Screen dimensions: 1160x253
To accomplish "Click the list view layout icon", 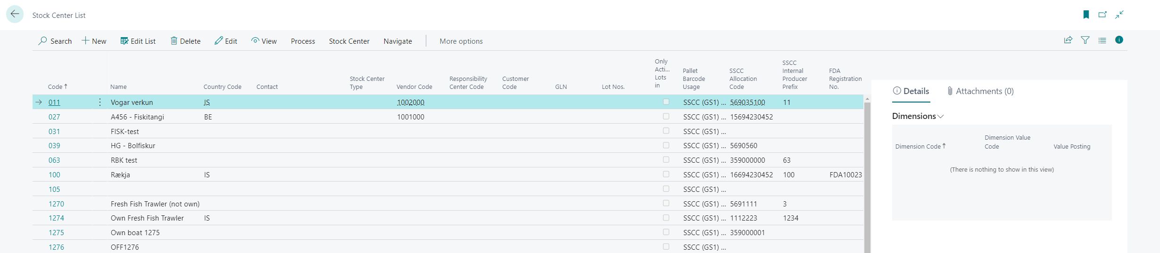I will pos(1102,40).
